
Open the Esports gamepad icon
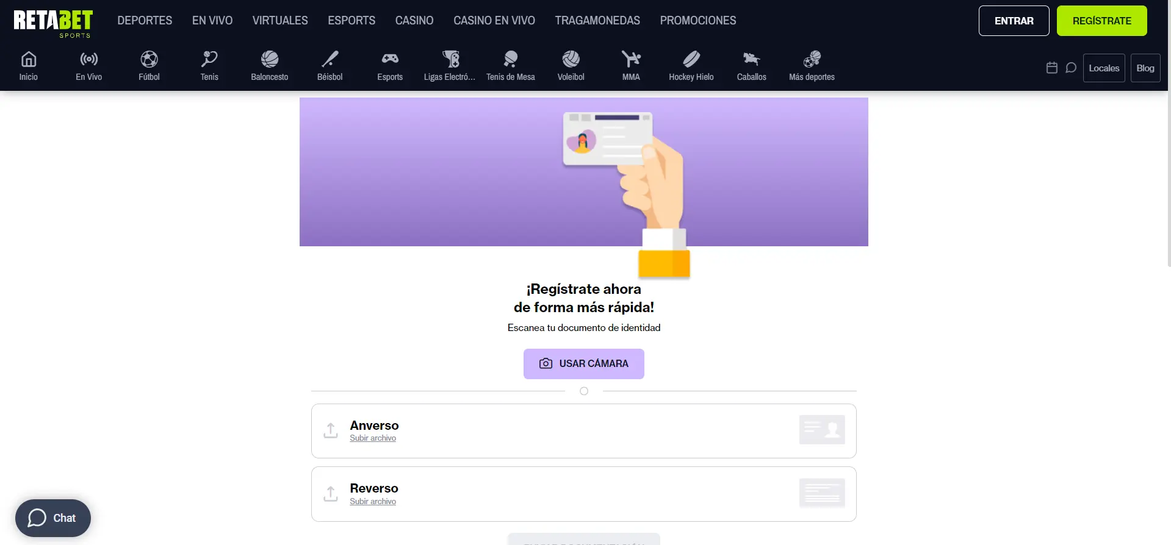[390, 59]
